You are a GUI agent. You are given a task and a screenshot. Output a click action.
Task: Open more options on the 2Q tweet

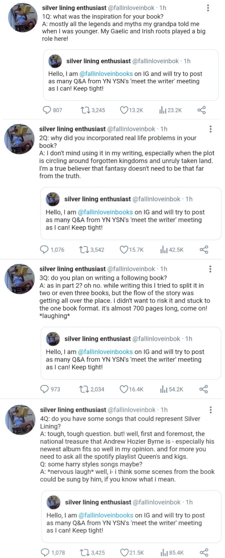[210, 129]
